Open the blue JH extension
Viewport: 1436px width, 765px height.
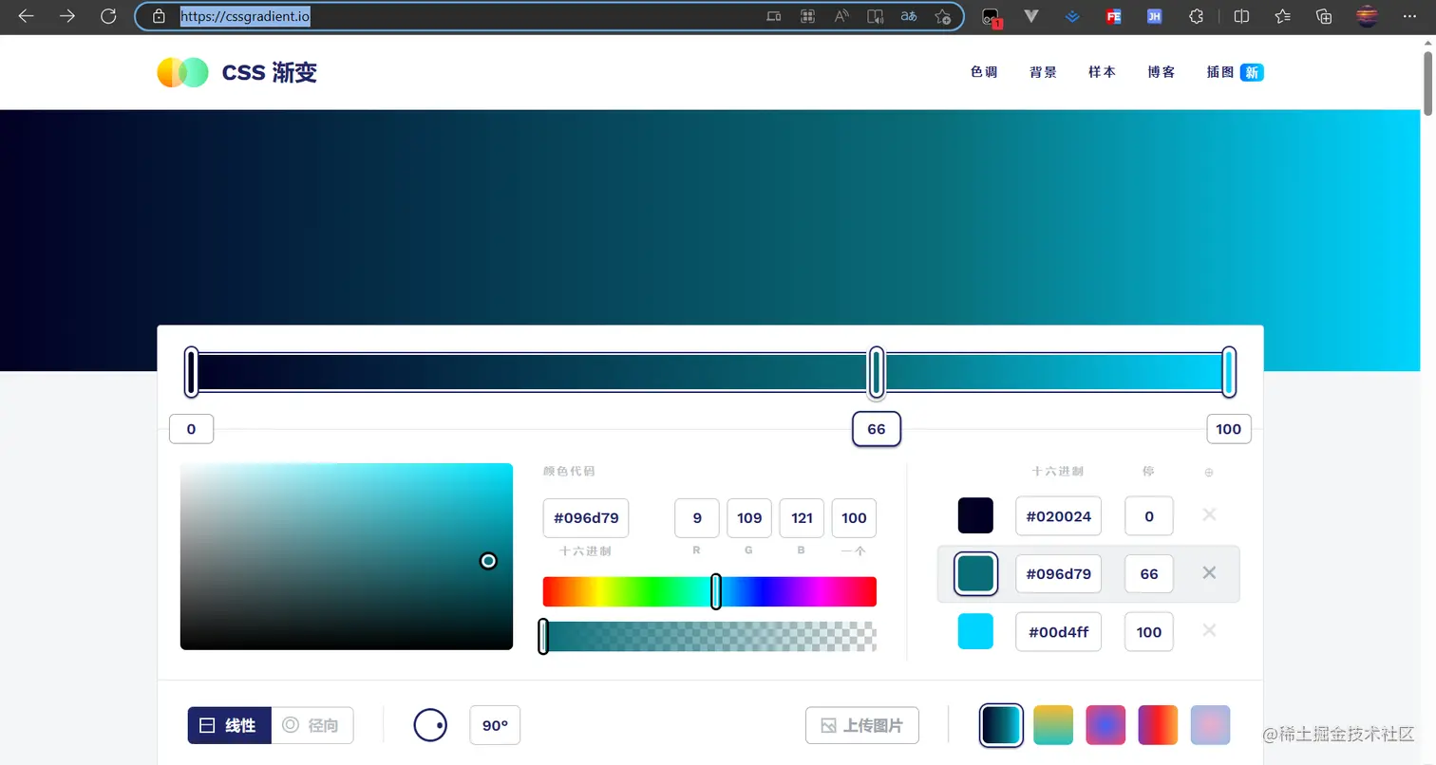tap(1155, 16)
